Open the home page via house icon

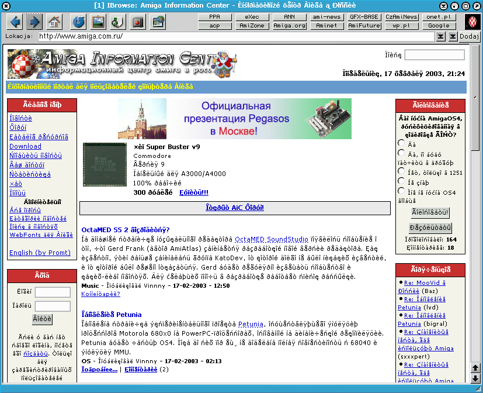tap(54, 22)
